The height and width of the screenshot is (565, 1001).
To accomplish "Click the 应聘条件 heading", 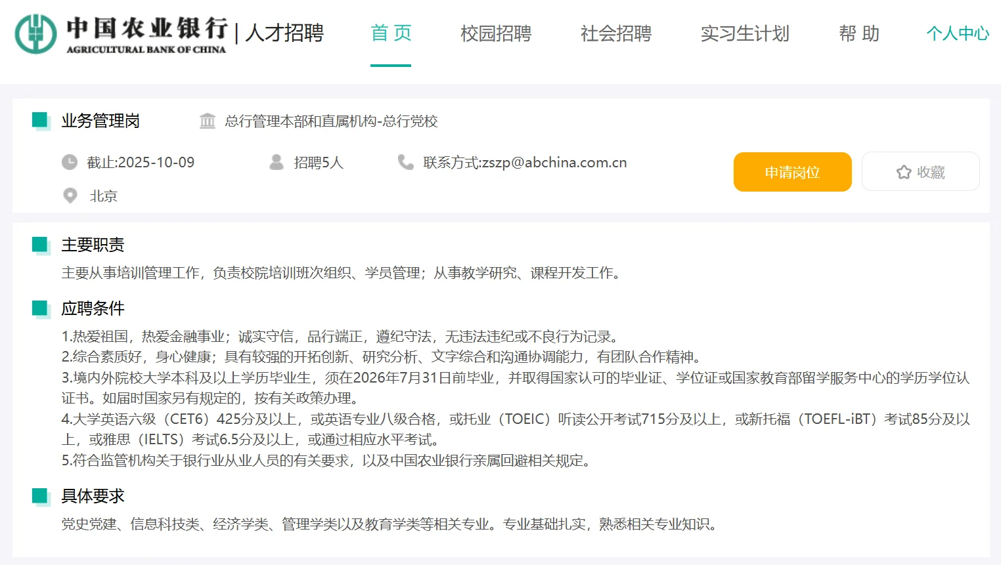I will click(x=93, y=308).
